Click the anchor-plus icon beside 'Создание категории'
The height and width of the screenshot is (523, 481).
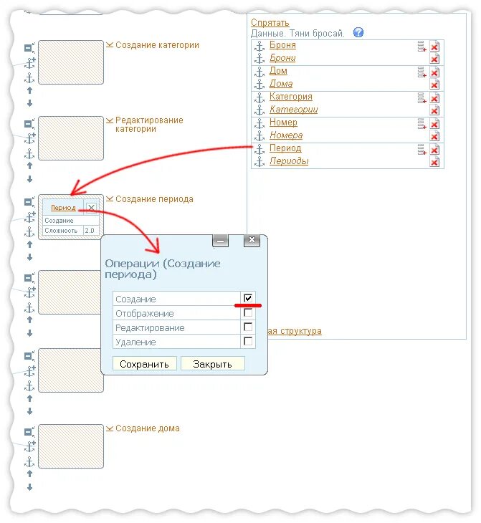pyautogui.click(x=30, y=63)
